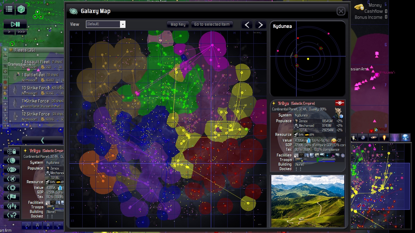
Task: Click the yellow system at the dashed line's end
Action: (248, 203)
